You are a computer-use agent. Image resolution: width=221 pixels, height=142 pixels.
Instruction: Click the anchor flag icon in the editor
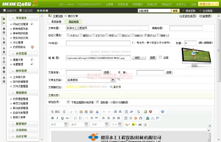pos(158,118)
